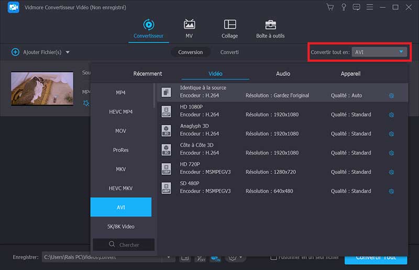Expand the Ajouter Fichier(s) dropdown arrow

[x=68, y=52]
